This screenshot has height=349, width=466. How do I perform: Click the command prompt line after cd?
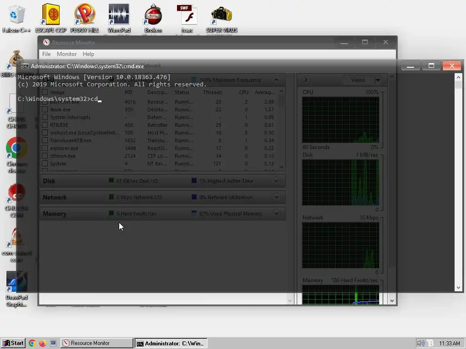[x=100, y=99]
